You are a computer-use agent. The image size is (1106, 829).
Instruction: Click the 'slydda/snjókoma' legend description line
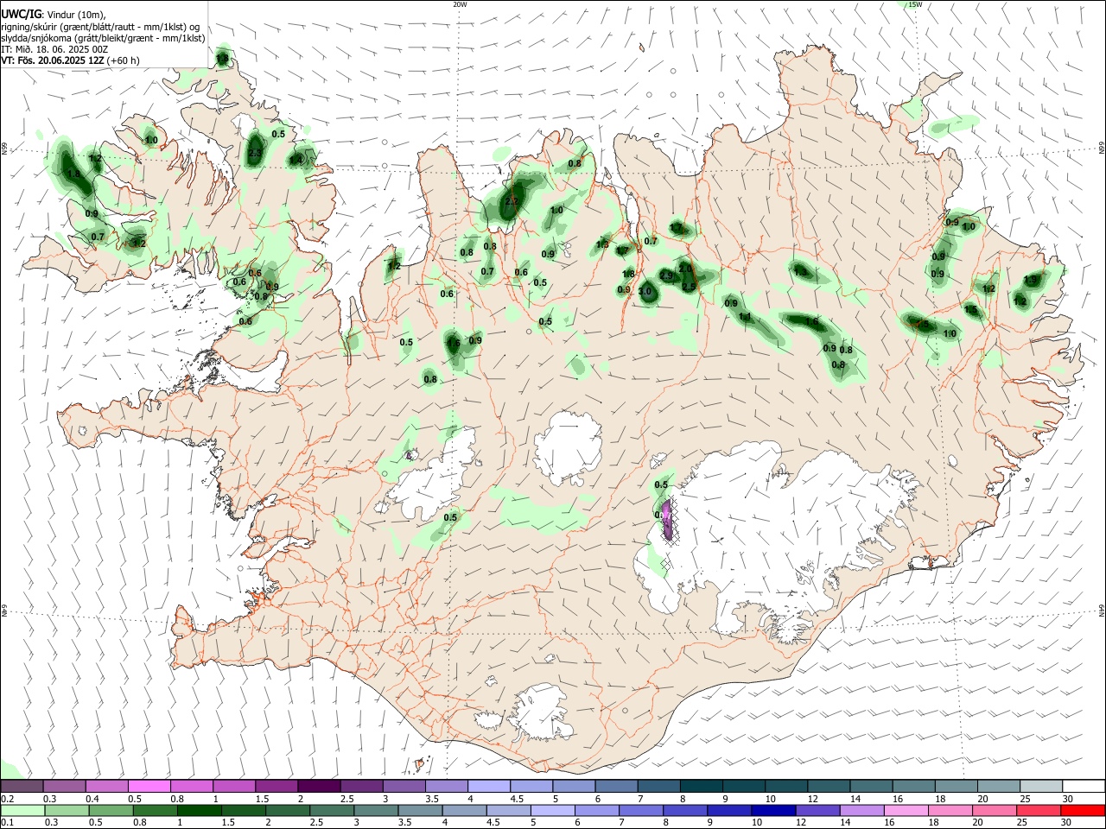pyautogui.click(x=104, y=38)
